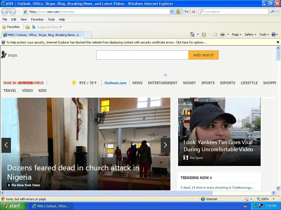Open the Edit menu
The image size is (281, 210).
[x=14, y=19]
